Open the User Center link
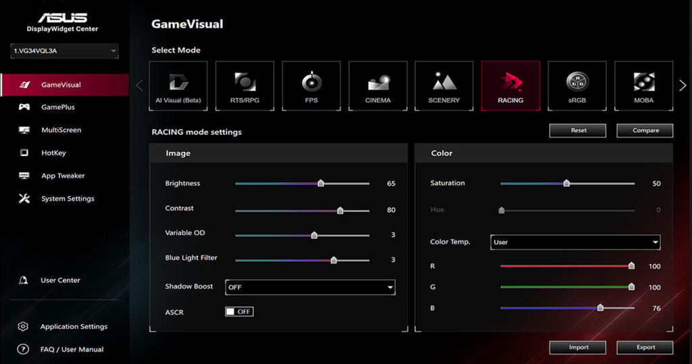Image resolution: width=692 pixels, height=364 pixels. [60, 280]
